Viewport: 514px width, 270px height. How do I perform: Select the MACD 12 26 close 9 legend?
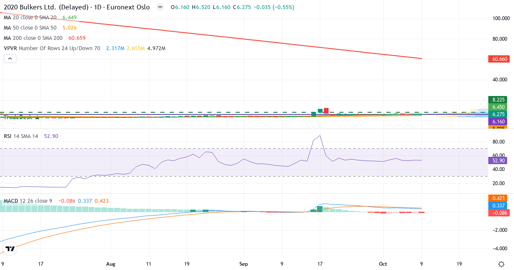coord(28,201)
